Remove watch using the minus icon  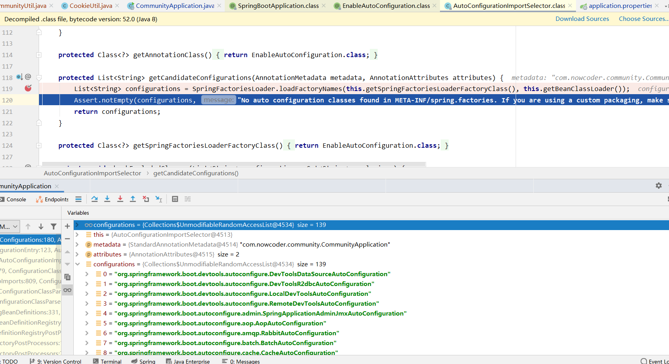tap(67, 239)
